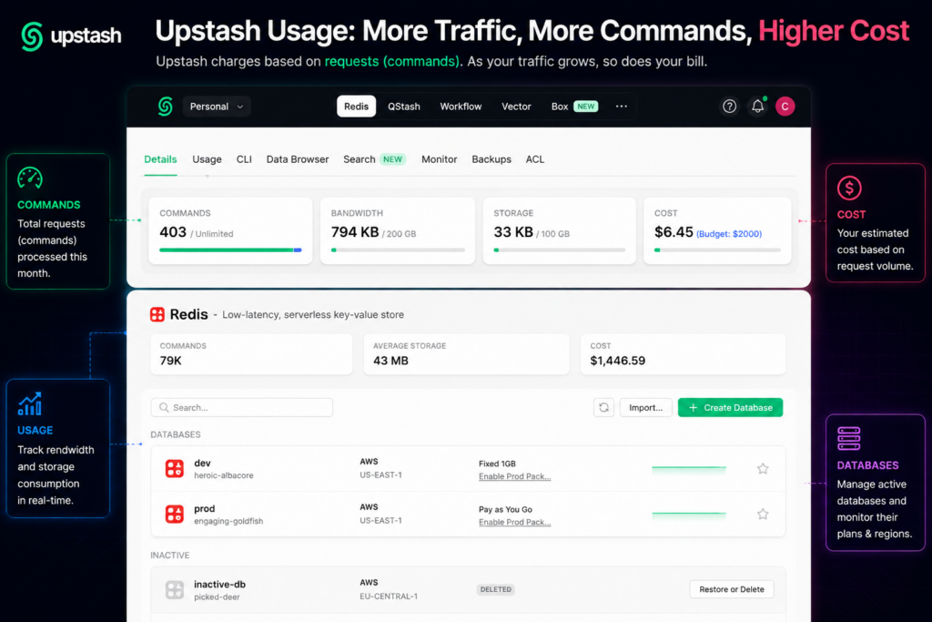Image resolution: width=932 pixels, height=622 pixels.
Task: Click the Redis COMMANDS 79K card
Action: click(251, 354)
